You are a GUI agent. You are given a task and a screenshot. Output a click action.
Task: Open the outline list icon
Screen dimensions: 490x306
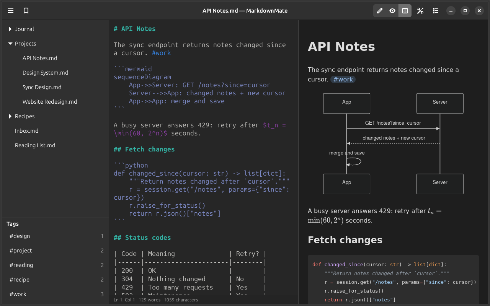[x=436, y=11]
